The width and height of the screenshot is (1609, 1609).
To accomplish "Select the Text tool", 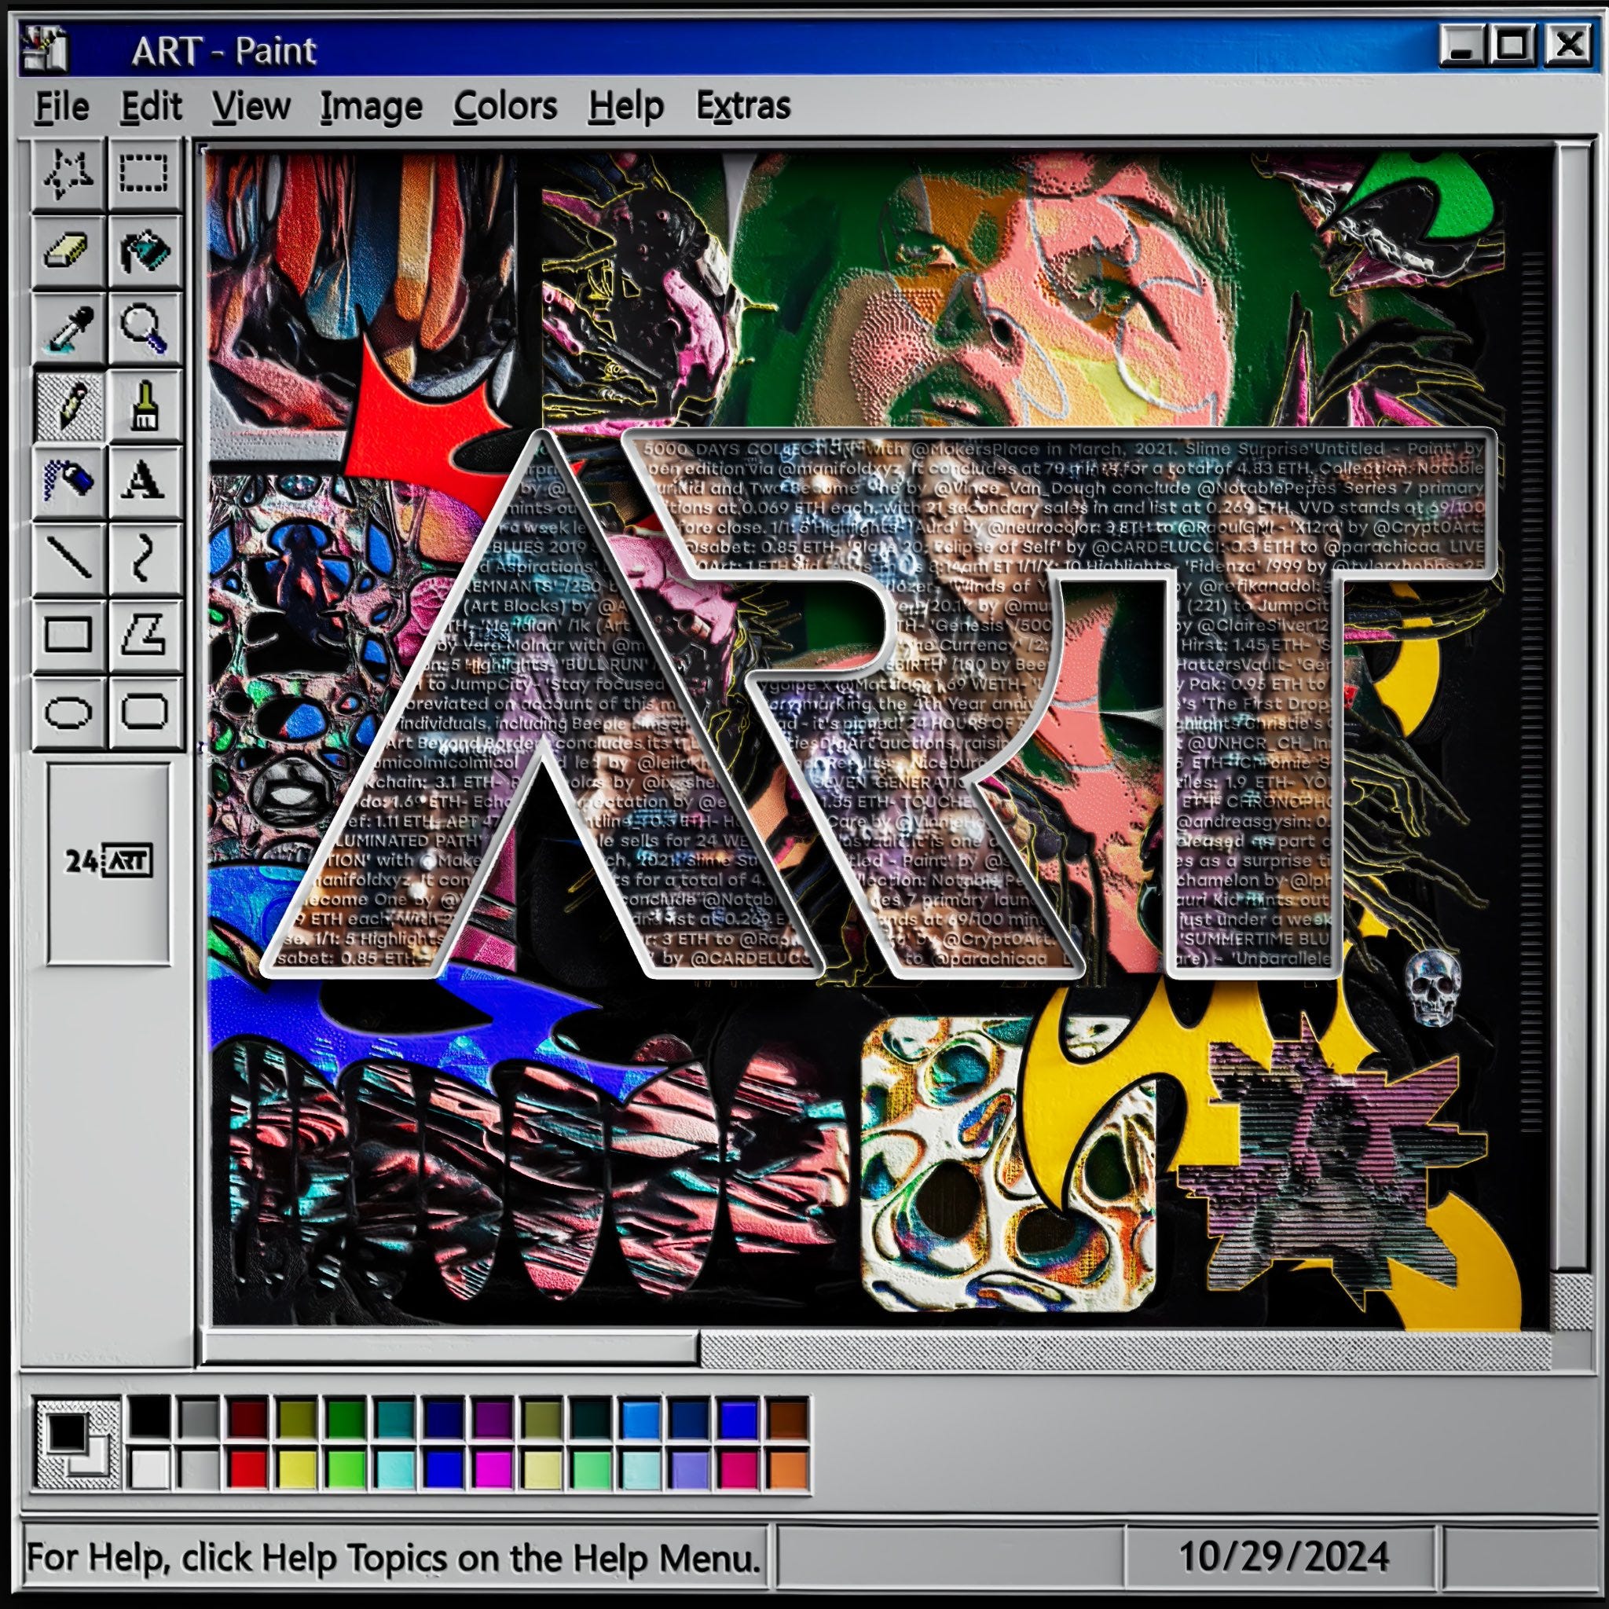I will pyautogui.click(x=144, y=482).
